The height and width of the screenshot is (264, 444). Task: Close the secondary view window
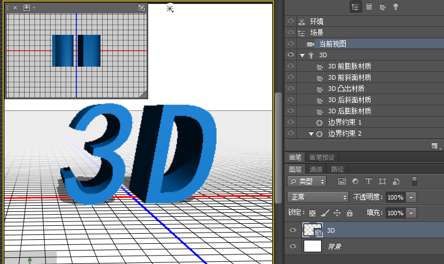(x=15, y=8)
